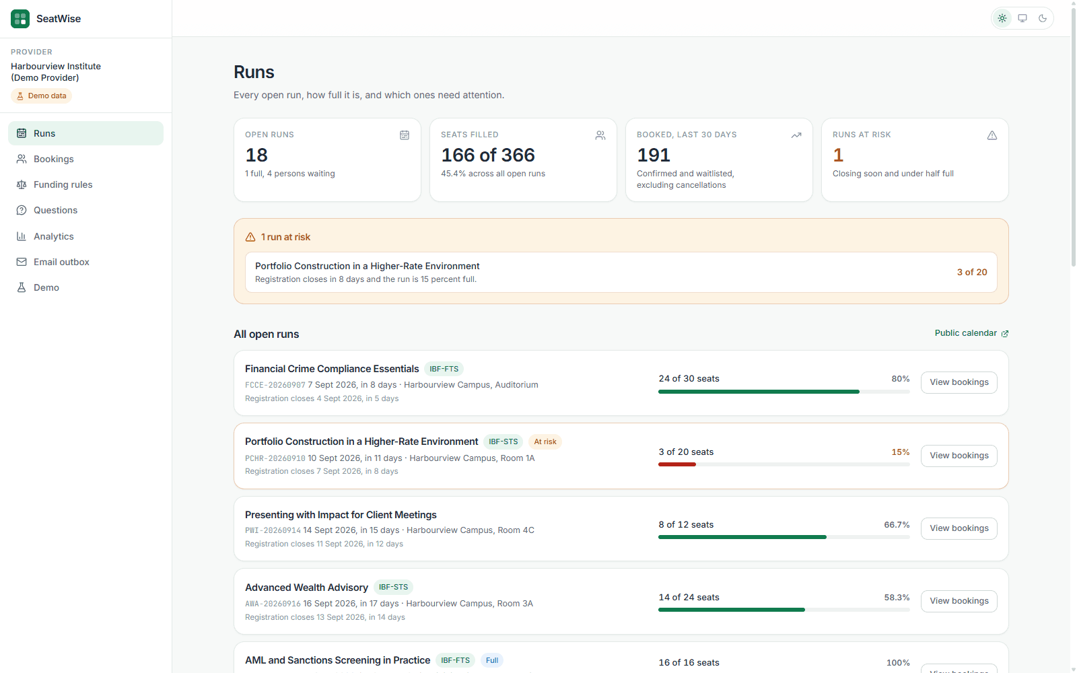This screenshot has height=673, width=1077.
Task: Click warning icon beside '1 run at risk'
Action: tap(250, 237)
